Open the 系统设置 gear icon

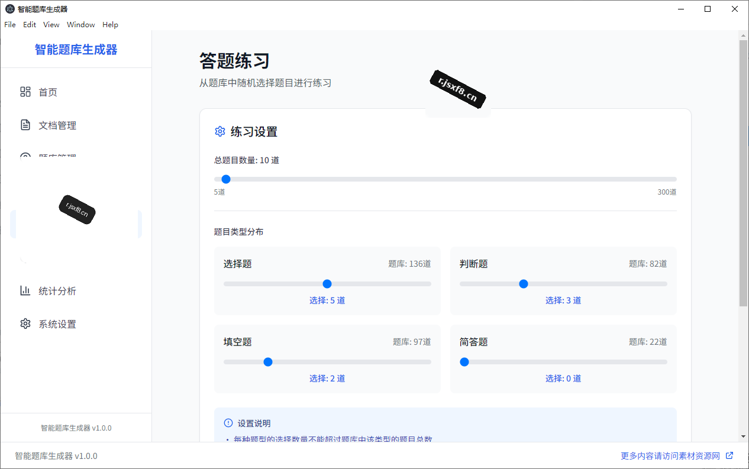coord(25,324)
